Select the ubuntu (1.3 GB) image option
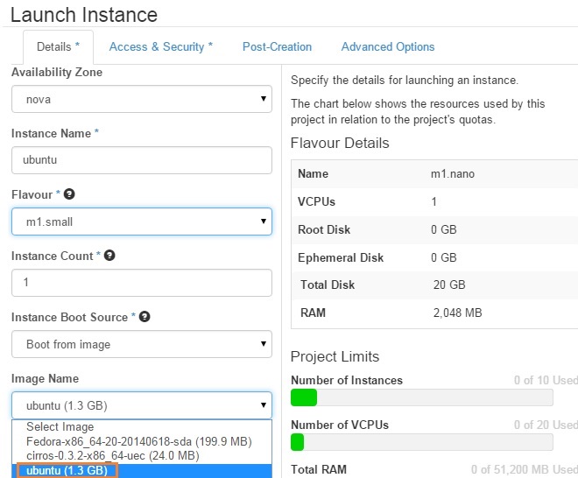Viewport: 578px width, 478px height. point(142,471)
